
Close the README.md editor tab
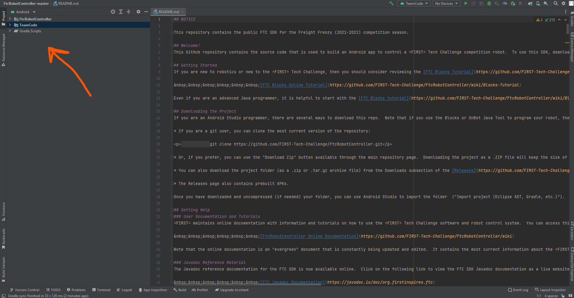(x=182, y=12)
